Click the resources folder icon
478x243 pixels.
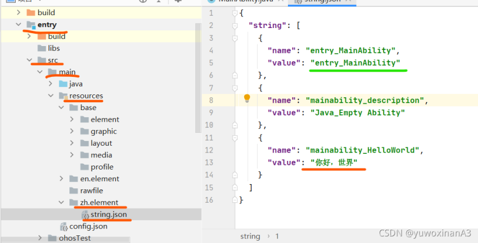pos(63,96)
